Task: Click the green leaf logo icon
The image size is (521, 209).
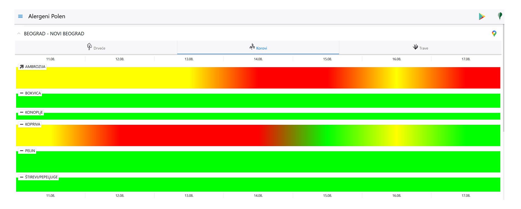Action: (x=500, y=16)
